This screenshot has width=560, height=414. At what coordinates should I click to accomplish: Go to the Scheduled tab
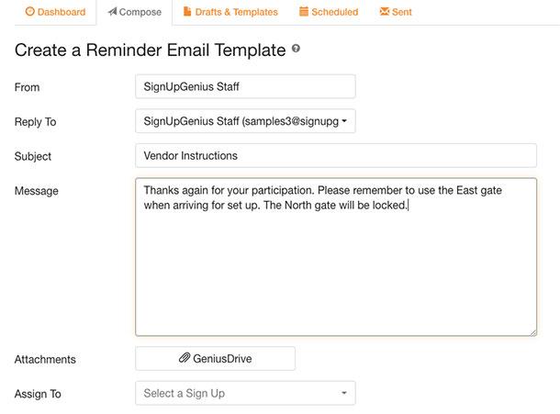329,12
